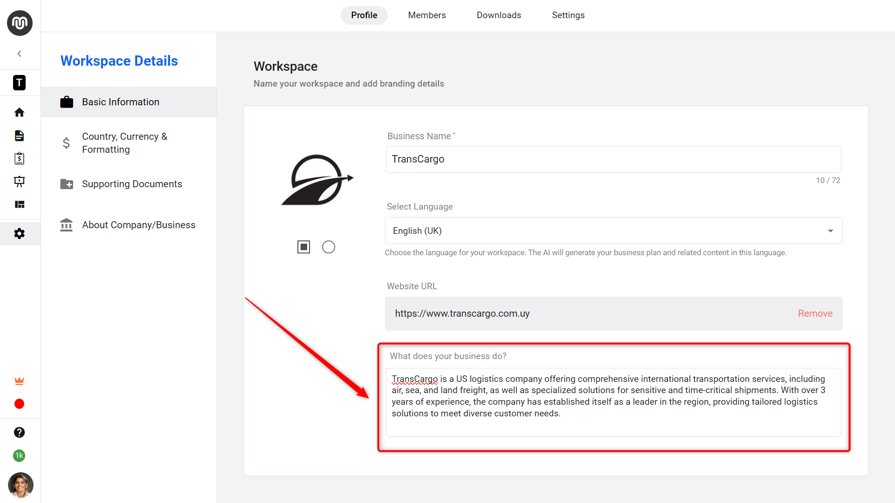Open the dashboard layout icon
This screenshot has height=503, width=895.
pyautogui.click(x=19, y=204)
